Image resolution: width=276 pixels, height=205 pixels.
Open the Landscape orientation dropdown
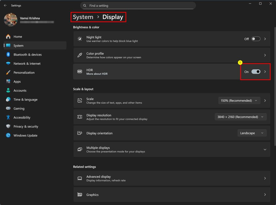252,133
